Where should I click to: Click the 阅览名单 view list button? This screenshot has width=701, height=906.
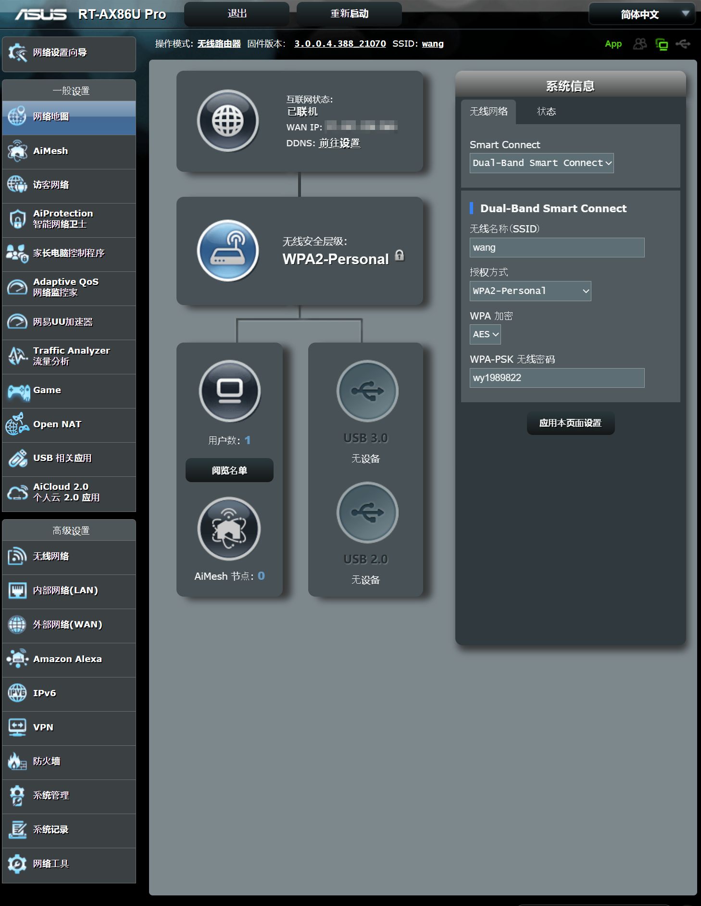[229, 470]
